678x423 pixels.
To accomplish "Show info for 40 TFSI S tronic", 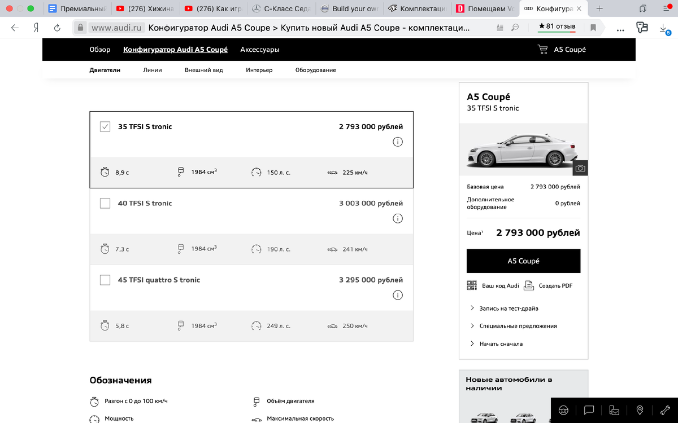I will tap(397, 218).
